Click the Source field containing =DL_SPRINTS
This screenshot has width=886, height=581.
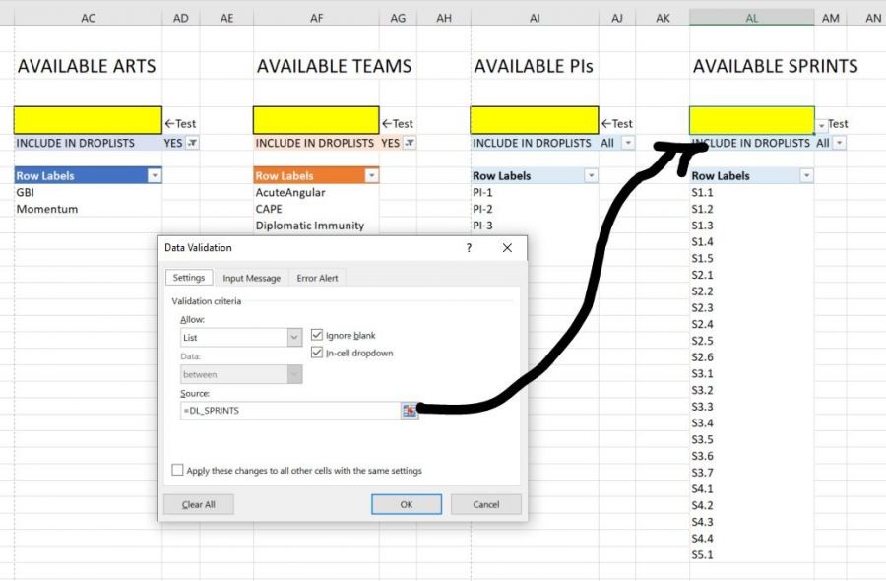290,411
